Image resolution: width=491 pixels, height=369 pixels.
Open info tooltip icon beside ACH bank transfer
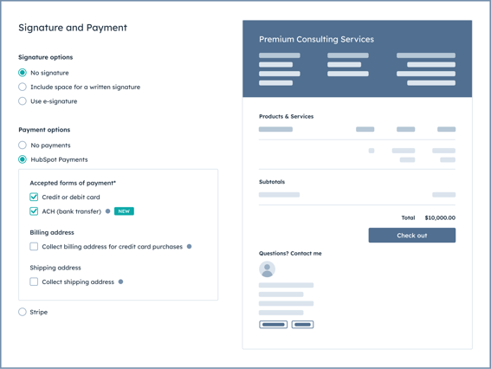coord(107,211)
